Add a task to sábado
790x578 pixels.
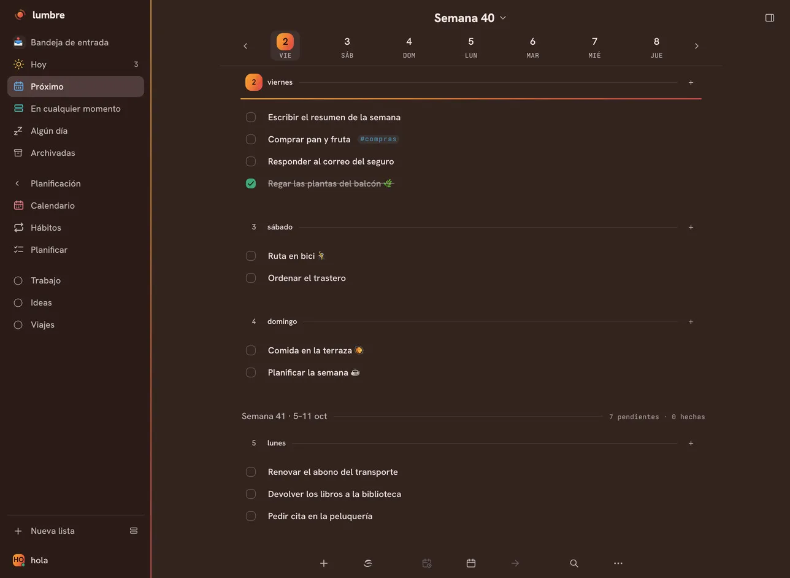tap(691, 227)
